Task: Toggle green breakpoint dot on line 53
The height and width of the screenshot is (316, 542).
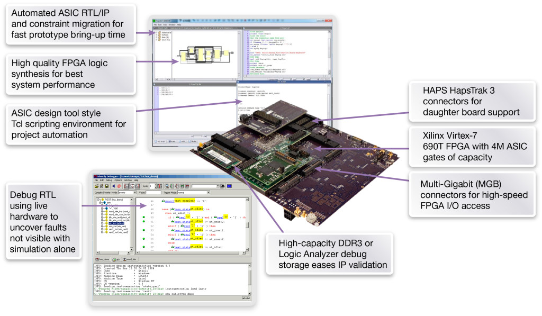Action: (144, 230)
